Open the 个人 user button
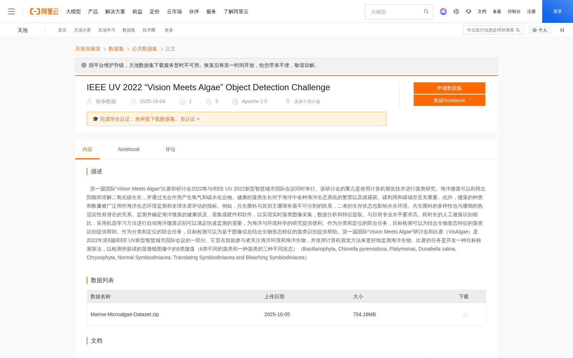This screenshot has height=358, width=573. pos(540,30)
